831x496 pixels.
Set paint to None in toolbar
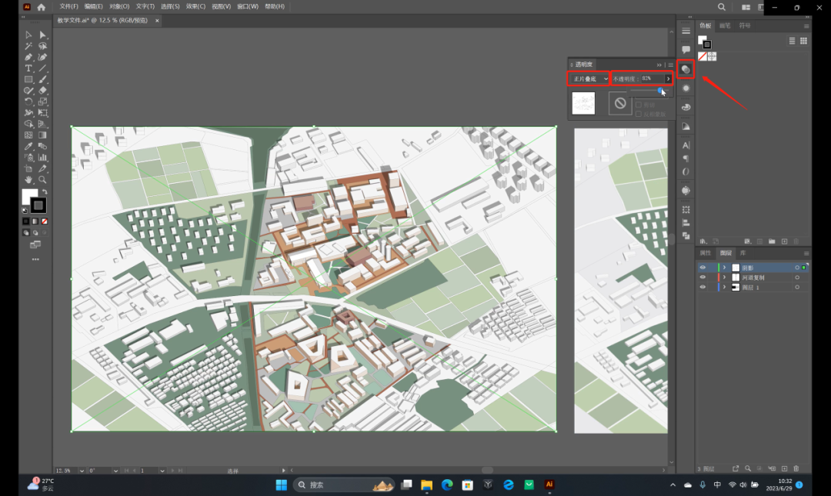tap(45, 221)
